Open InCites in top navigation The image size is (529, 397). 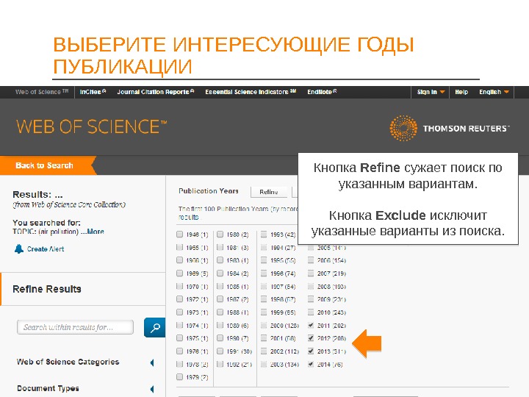tap(93, 92)
